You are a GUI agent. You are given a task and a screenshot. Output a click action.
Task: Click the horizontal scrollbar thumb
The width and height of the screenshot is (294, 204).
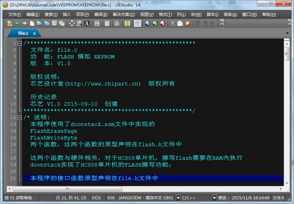click(68, 189)
